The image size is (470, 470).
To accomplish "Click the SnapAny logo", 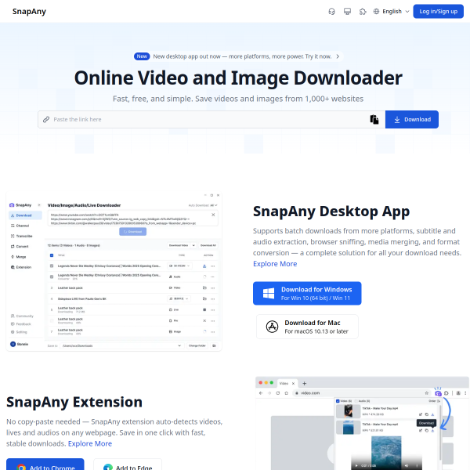I will pos(29,12).
